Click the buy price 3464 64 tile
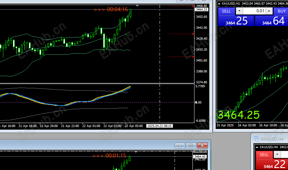Screen dimensions: 288x170 (x=272, y=21)
